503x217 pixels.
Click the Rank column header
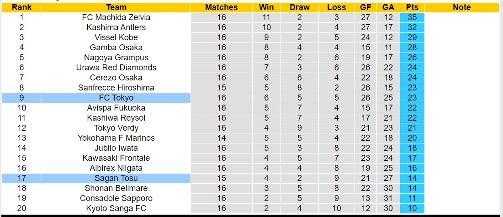[21, 7]
